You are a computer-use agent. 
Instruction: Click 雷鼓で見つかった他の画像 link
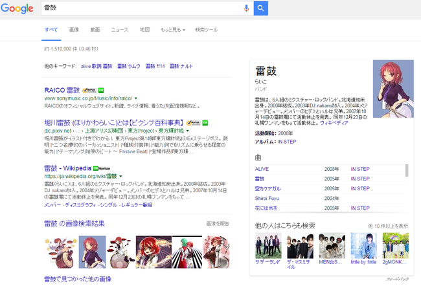click(78, 280)
